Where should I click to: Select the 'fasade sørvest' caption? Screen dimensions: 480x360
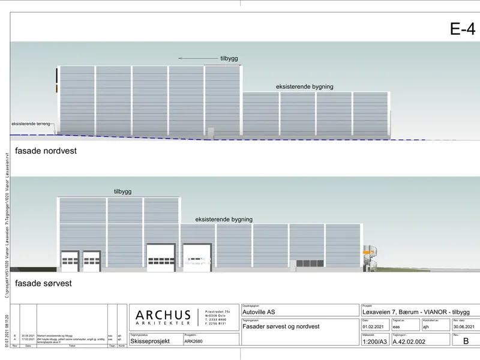tap(43, 283)
